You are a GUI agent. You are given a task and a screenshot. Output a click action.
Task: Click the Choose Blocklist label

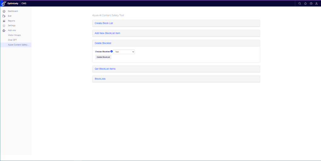(103, 52)
